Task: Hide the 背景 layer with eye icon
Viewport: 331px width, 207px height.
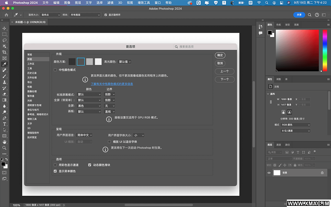Action: tap(269, 173)
